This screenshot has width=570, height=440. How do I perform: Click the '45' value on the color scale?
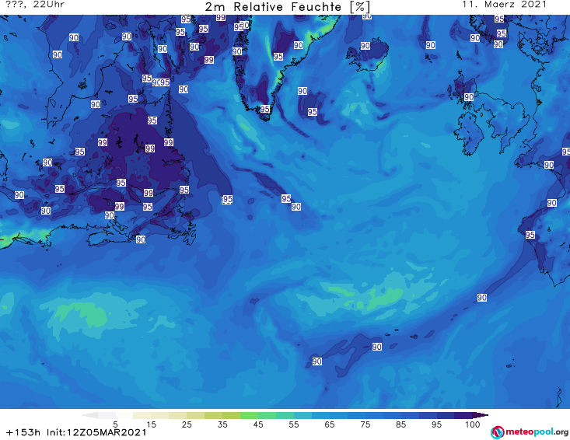[x=258, y=424]
